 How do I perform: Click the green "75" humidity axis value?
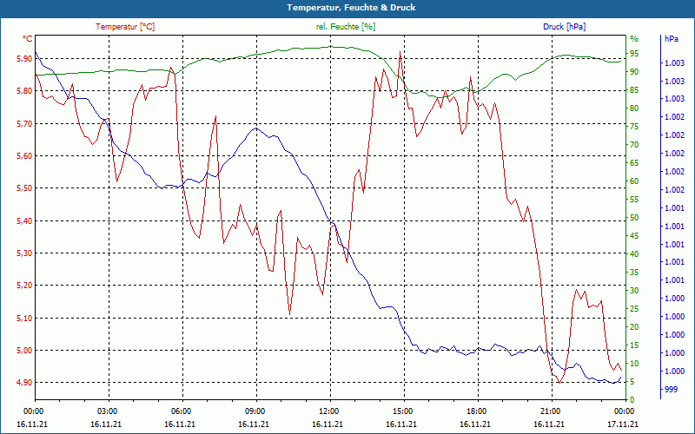(634, 127)
